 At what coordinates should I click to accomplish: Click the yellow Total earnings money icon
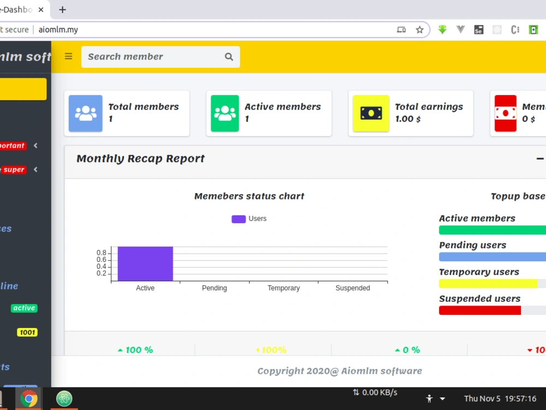point(371,113)
